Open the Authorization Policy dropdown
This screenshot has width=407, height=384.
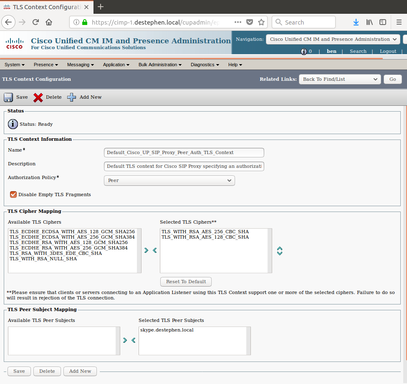tap(169, 180)
